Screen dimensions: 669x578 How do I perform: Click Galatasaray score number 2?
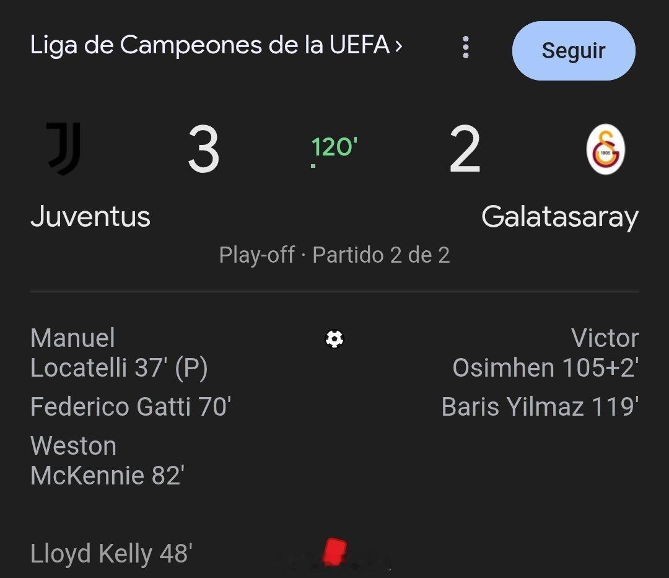(465, 150)
